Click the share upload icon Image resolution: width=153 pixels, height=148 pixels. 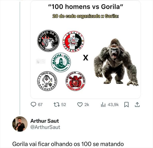tap(137, 105)
